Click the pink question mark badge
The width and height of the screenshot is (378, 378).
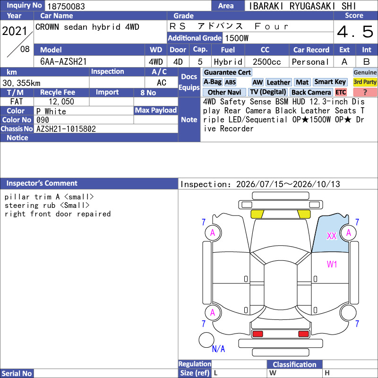click(x=365, y=92)
